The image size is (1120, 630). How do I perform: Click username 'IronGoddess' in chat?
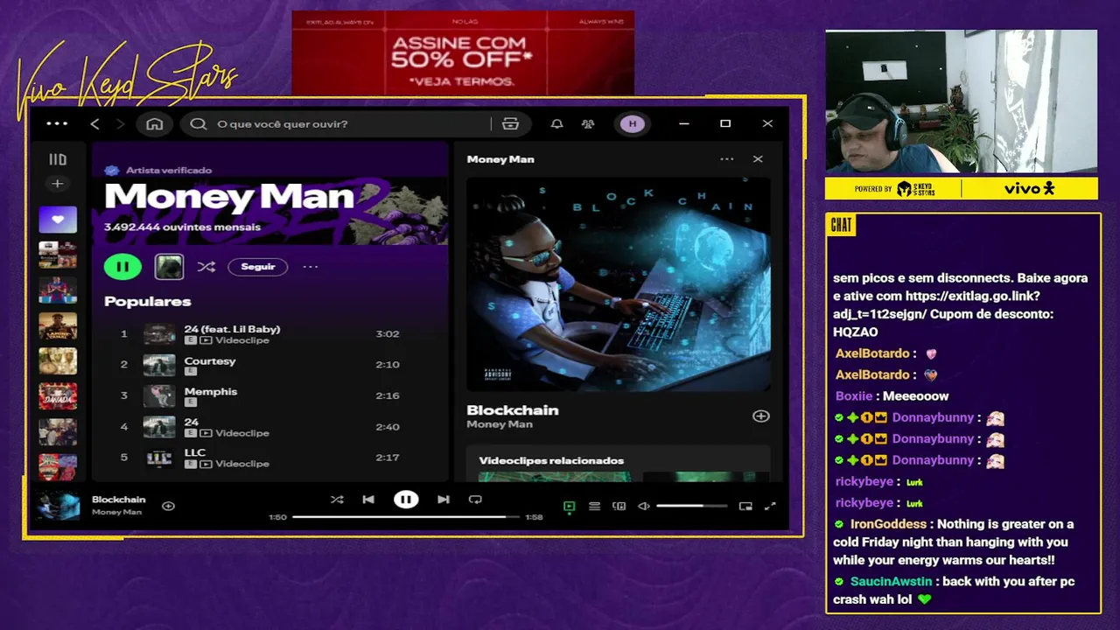[x=888, y=524]
